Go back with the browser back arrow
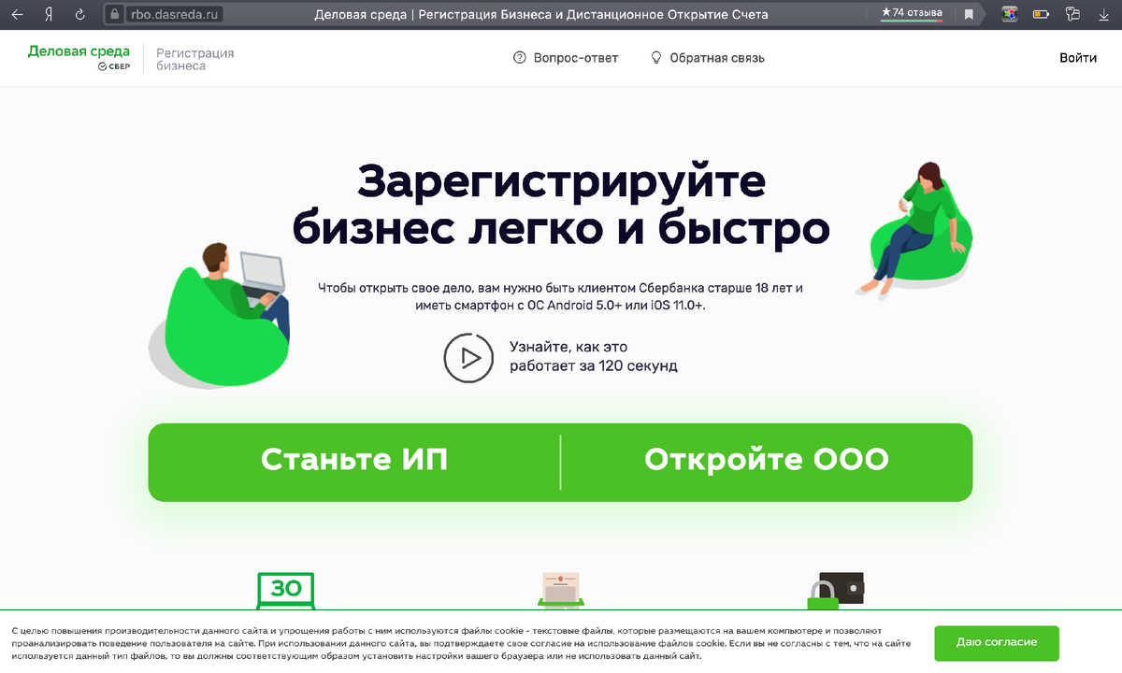1122x673 pixels. coord(17,14)
